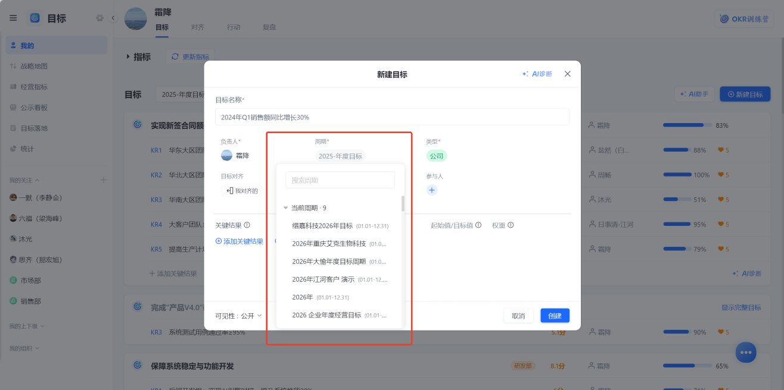Image resolution: width=784 pixels, height=390 pixels.
Task: Click the blue 创建 button
Action: pos(555,316)
